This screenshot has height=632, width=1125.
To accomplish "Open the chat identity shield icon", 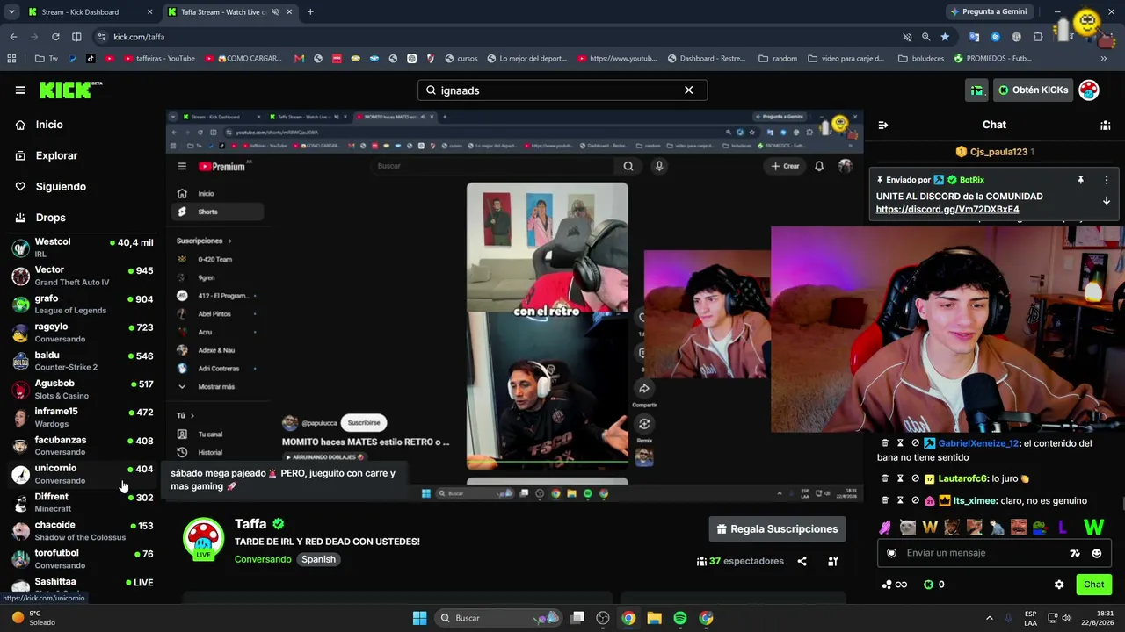I will click(x=891, y=553).
